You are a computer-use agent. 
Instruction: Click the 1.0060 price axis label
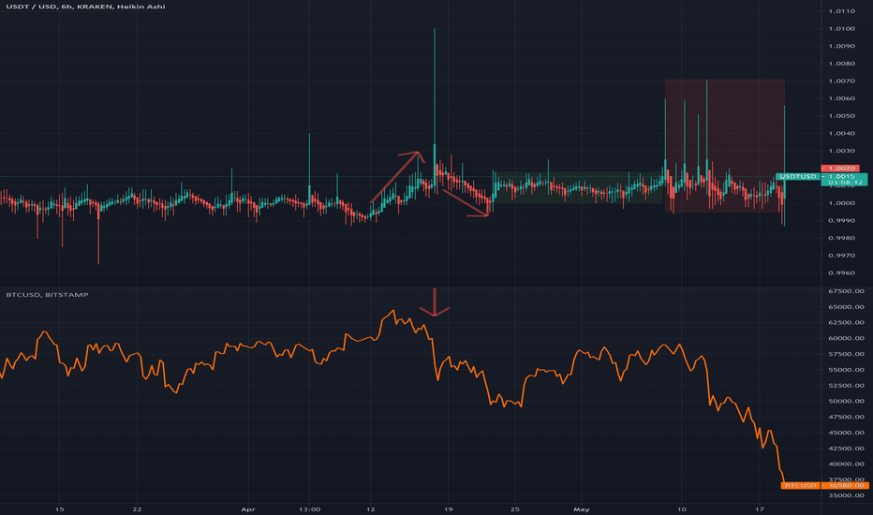[x=842, y=98]
